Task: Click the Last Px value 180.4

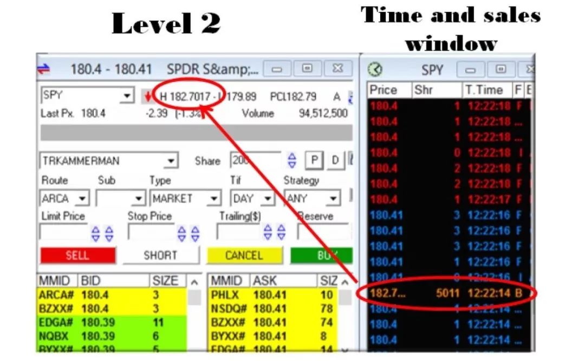Action: pos(94,113)
